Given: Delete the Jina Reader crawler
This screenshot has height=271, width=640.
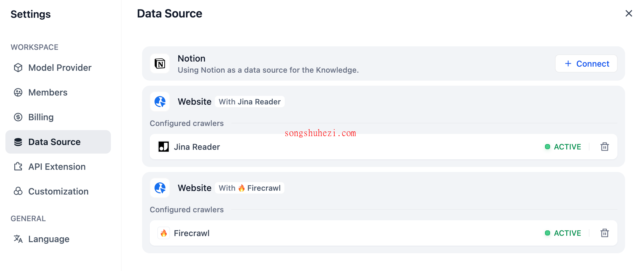Looking at the screenshot, I should point(604,147).
